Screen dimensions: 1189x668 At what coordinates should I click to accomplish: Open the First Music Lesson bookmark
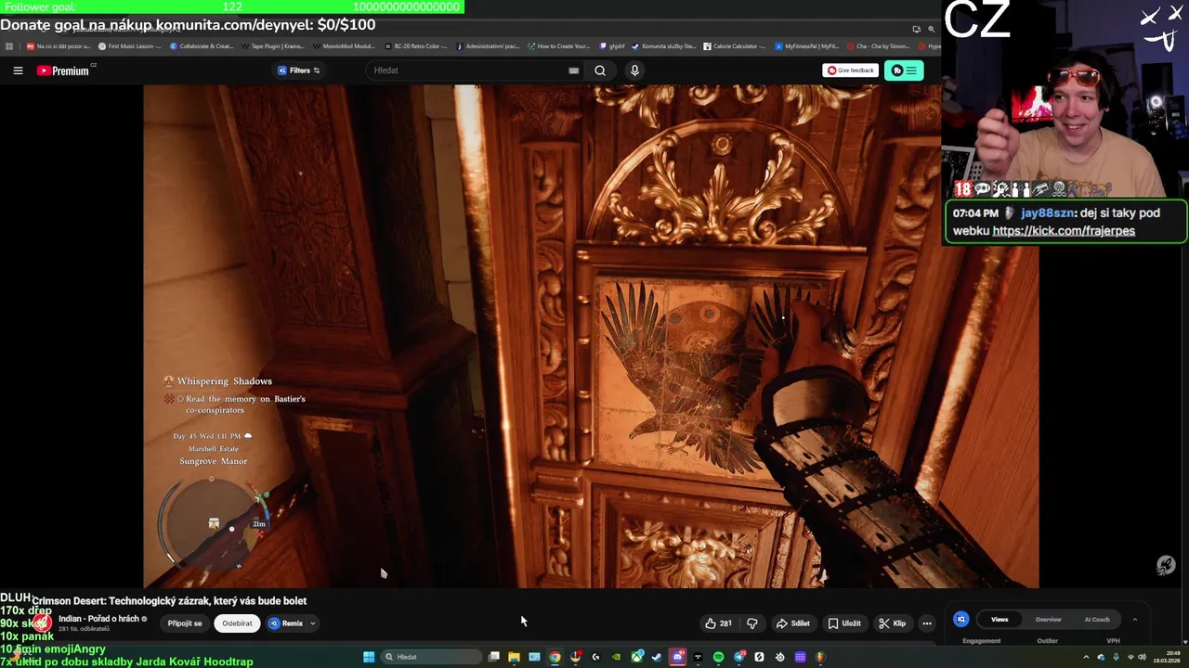click(130, 45)
